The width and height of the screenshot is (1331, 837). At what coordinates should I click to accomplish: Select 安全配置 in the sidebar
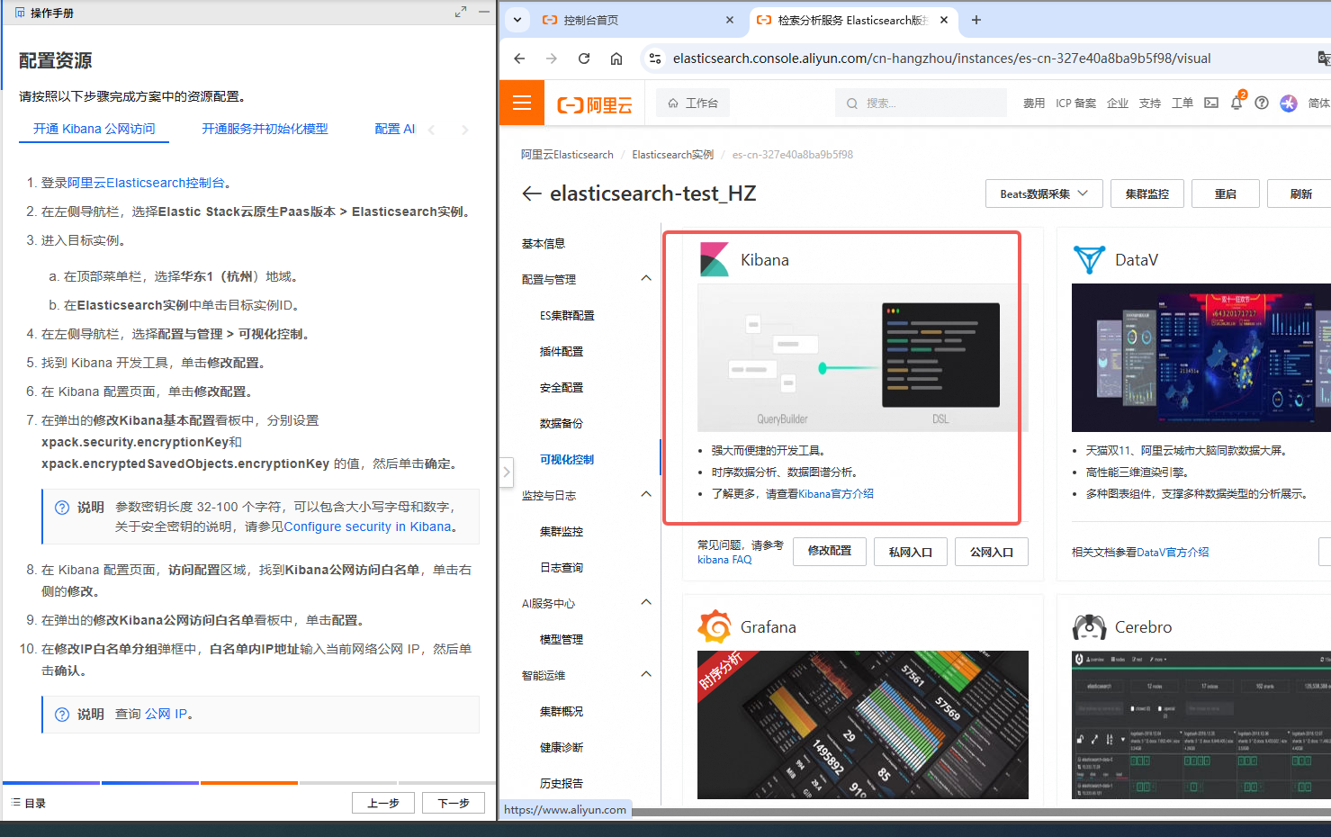tap(562, 388)
